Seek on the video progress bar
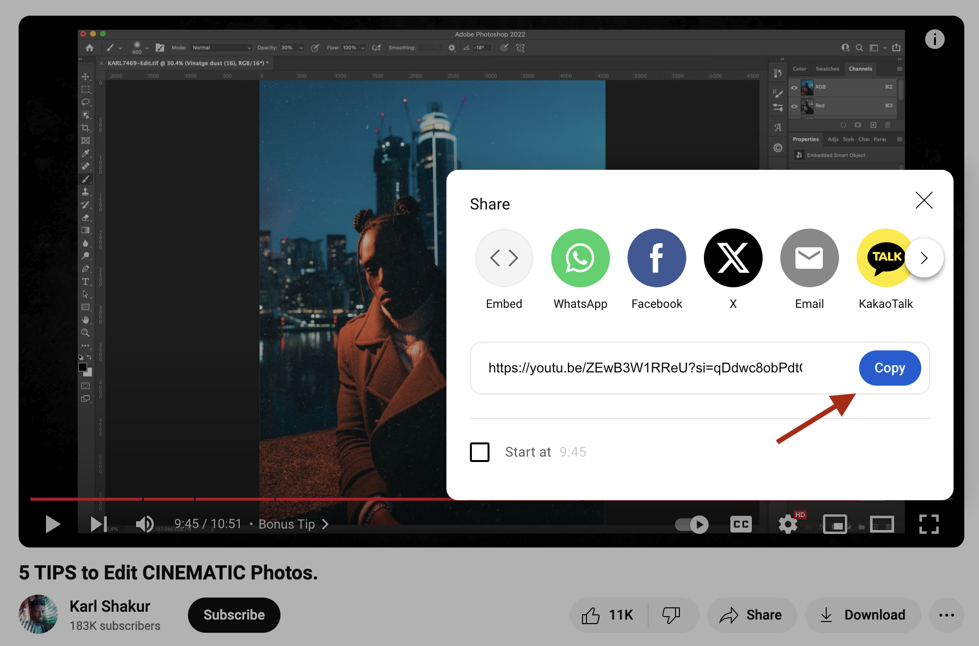The width and height of the screenshot is (979, 646). [x=491, y=499]
